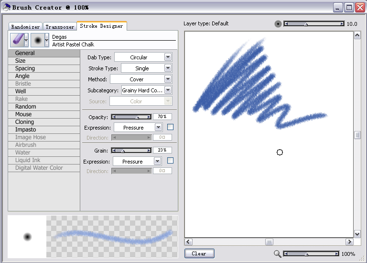This screenshot has width=367, height=263.
Task: Click the brush dab preview thumbnail
Action: [27, 237]
